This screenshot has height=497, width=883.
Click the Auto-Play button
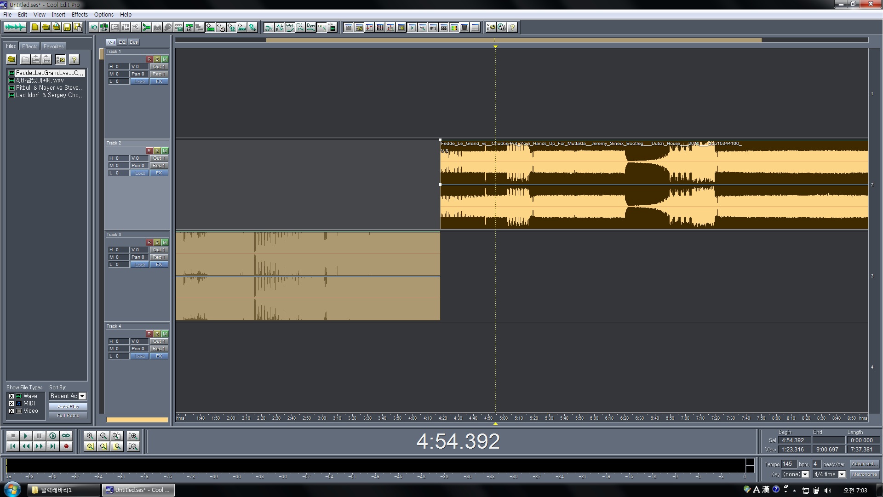pyautogui.click(x=68, y=406)
